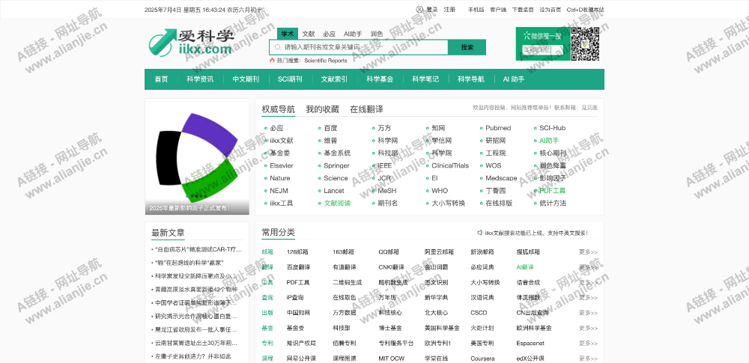749x363 pixels.
Task: Expand 更多>> for 邮箱 row
Action: (x=588, y=251)
